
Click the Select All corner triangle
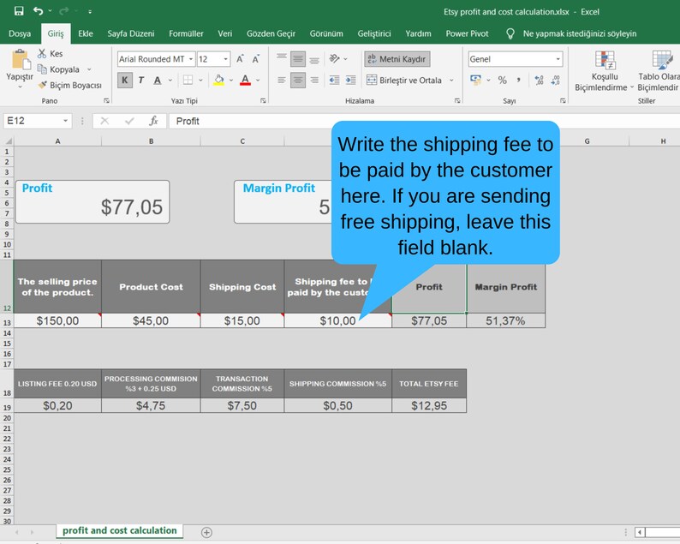[x=8, y=141]
